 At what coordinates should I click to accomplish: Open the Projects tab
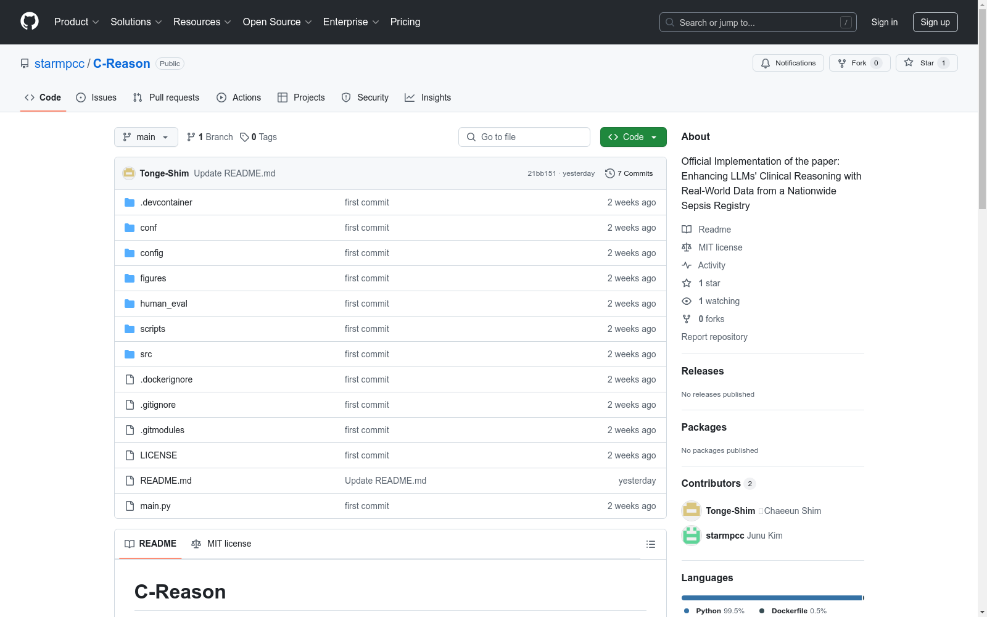click(301, 97)
